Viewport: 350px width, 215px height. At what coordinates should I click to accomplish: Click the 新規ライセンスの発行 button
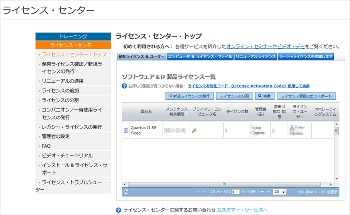[x=189, y=96]
